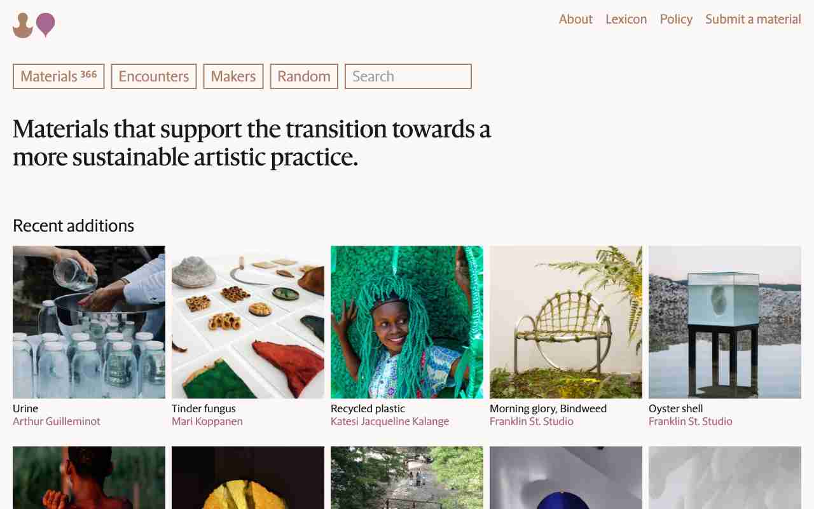The width and height of the screenshot is (814, 509).
Task: Click Submit a material link
Action: [753, 19]
